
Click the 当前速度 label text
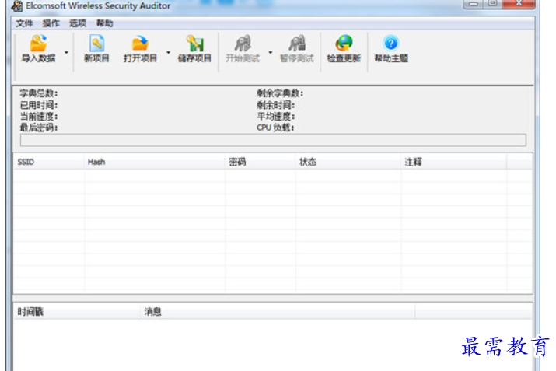(39, 117)
